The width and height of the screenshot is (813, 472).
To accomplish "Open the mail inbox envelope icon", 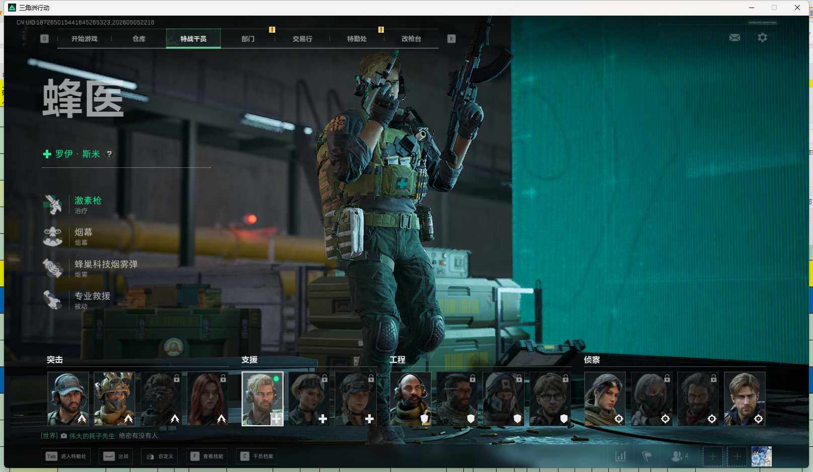I will click(735, 38).
